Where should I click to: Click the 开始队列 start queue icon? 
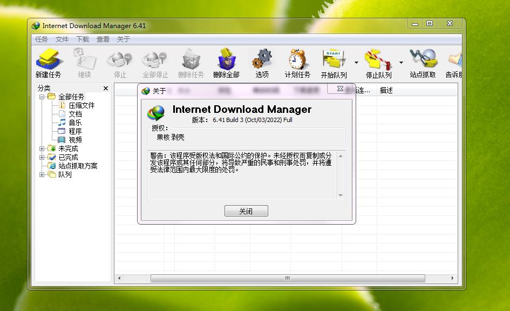point(334,59)
